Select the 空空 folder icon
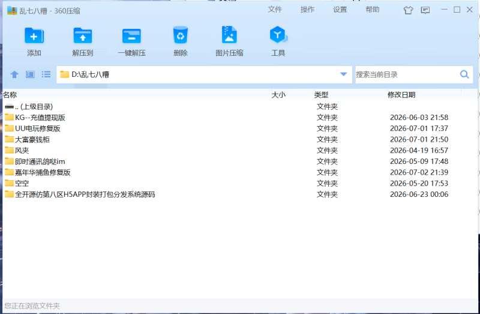Viewport: 480px width, 314px height. tap(9, 184)
